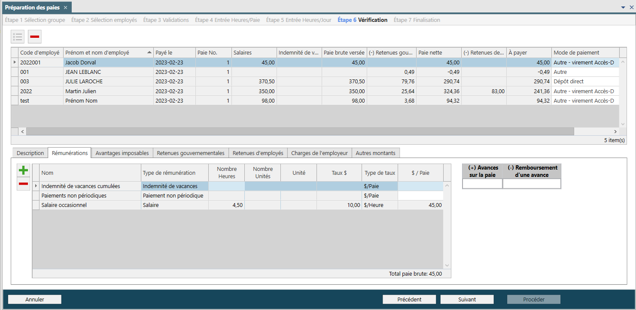636x310 pixels.
Task: Open the Retenues d'employés tab
Action: click(x=258, y=153)
